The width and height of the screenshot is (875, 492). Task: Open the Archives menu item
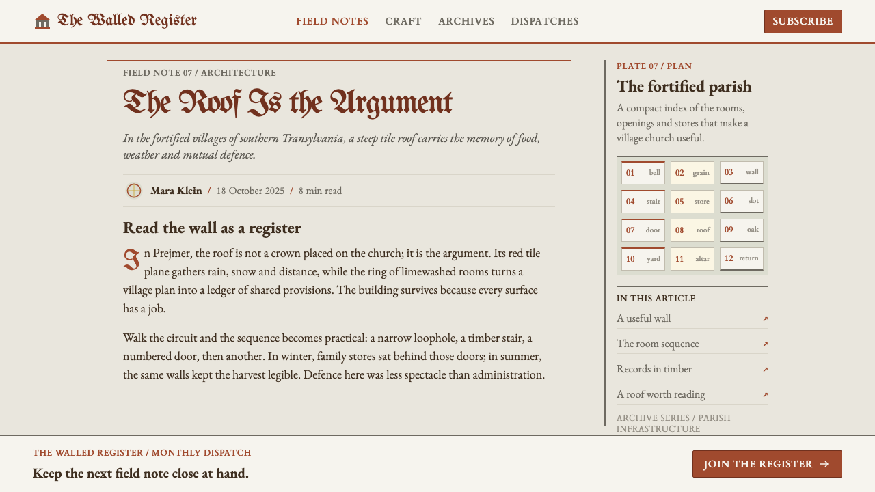click(466, 21)
